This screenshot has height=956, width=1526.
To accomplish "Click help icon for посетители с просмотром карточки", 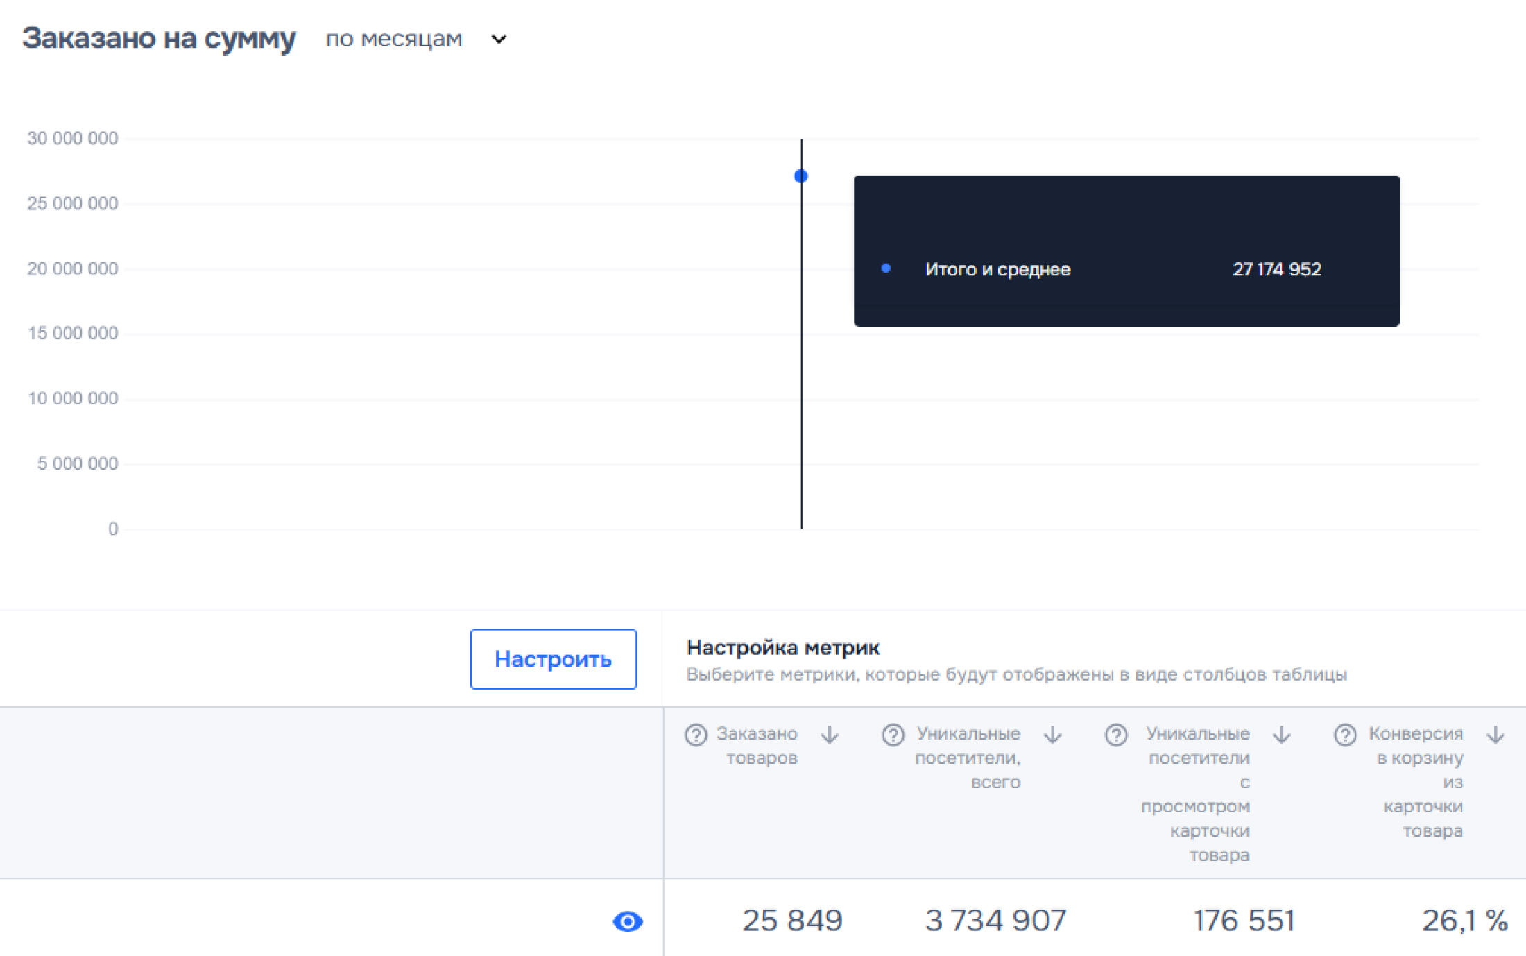I will [x=1115, y=735].
